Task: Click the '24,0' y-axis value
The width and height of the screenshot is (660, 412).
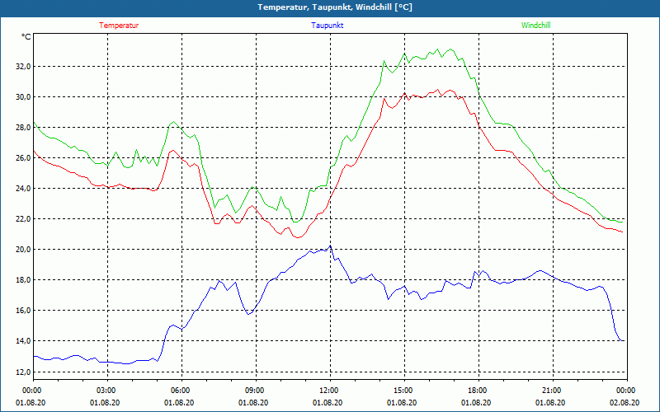Action: point(23,189)
